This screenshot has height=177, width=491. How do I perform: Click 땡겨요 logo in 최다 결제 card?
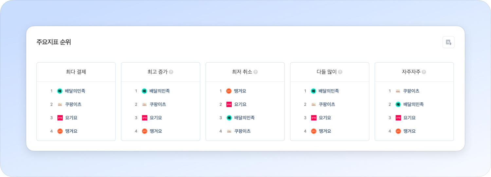pos(60,131)
